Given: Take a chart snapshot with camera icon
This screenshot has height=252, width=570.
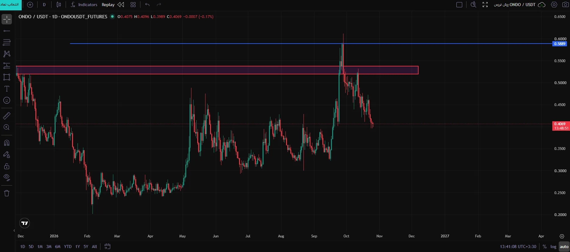Looking at the screenshot, I should click(565, 5).
